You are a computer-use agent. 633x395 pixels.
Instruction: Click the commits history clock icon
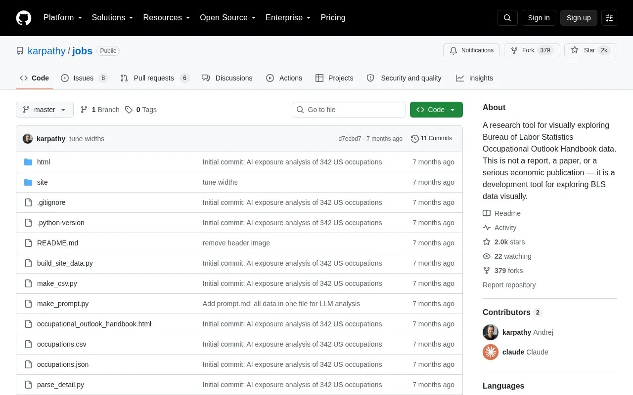[x=415, y=139]
